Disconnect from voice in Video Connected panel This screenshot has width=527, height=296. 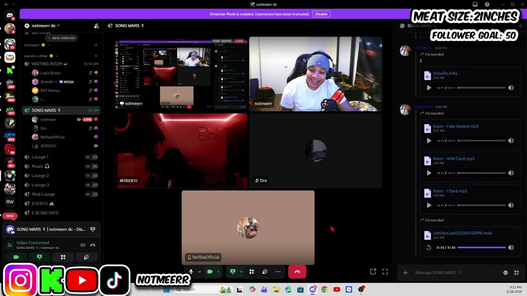(93, 245)
